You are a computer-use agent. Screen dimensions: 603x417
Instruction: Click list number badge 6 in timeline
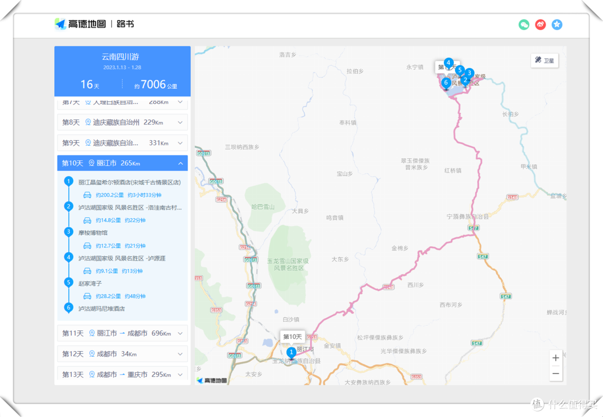pyautogui.click(x=69, y=308)
